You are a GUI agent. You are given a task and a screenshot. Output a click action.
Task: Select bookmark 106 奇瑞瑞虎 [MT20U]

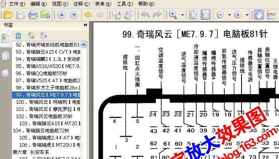point(50,145)
